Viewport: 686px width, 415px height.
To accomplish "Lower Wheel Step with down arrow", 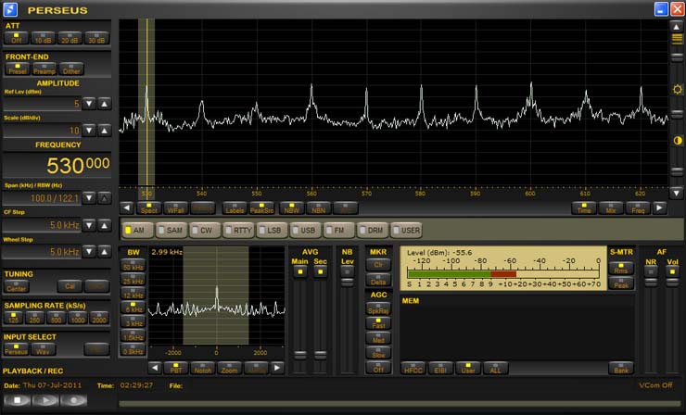I will click(x=89, y=252).
